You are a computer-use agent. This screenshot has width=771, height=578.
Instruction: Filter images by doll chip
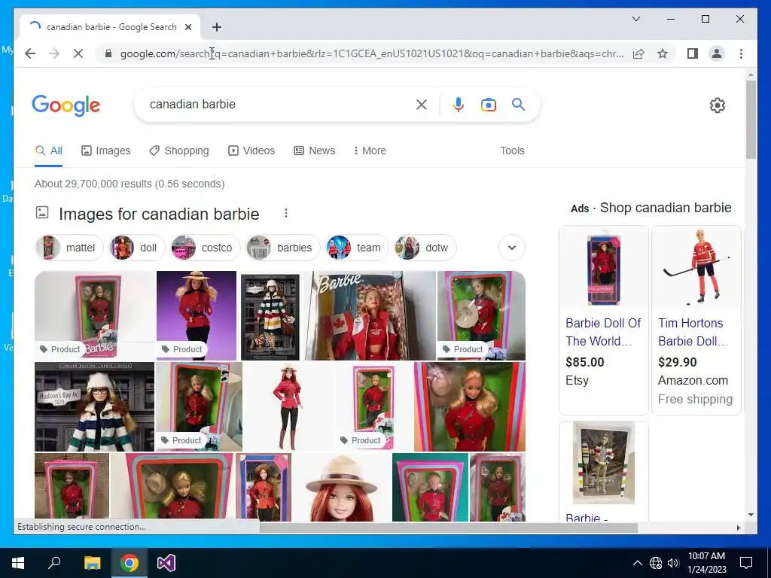[137, 248]
